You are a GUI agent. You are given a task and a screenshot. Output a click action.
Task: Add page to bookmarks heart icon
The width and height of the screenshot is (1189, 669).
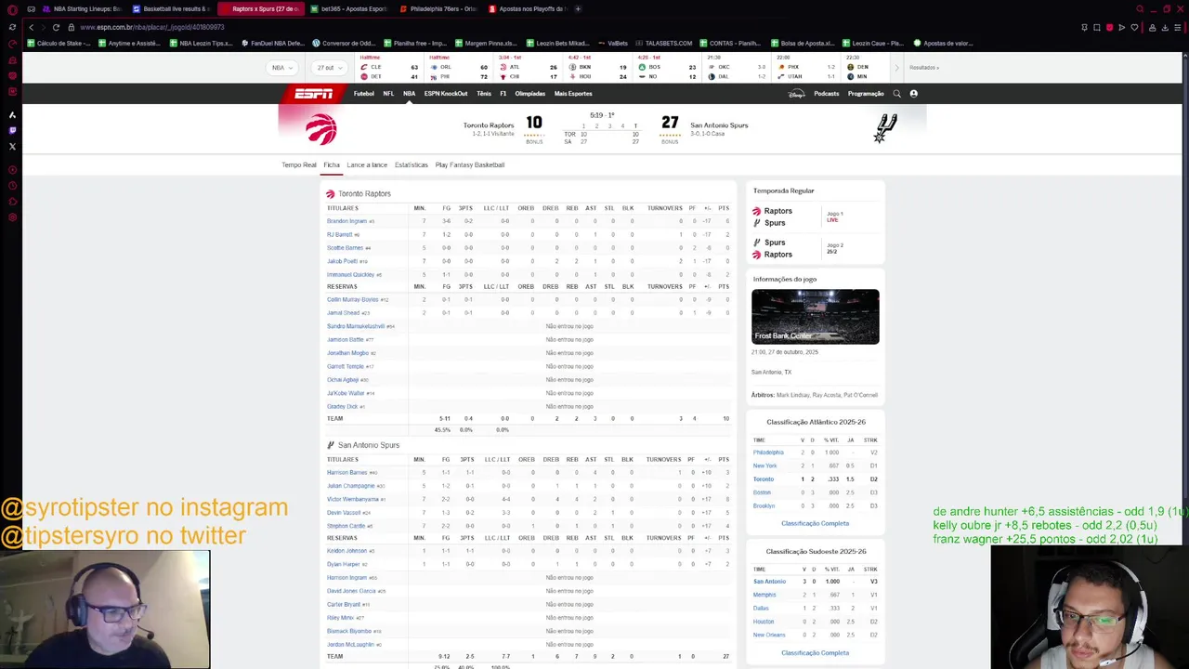tap(1134, 27)
